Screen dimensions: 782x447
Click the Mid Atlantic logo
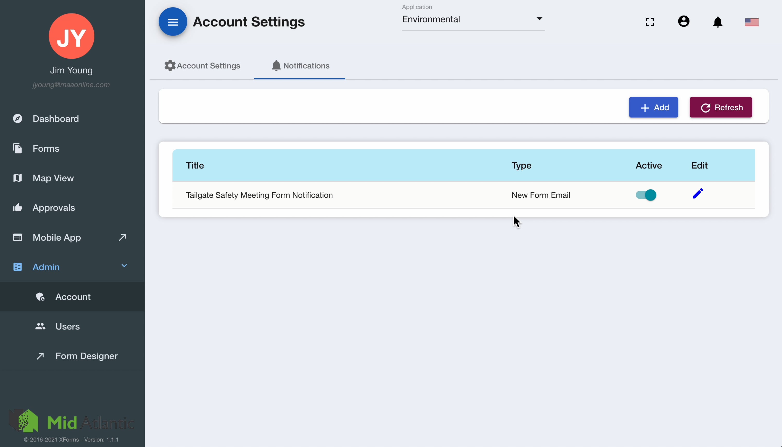[x=72, y=421]
